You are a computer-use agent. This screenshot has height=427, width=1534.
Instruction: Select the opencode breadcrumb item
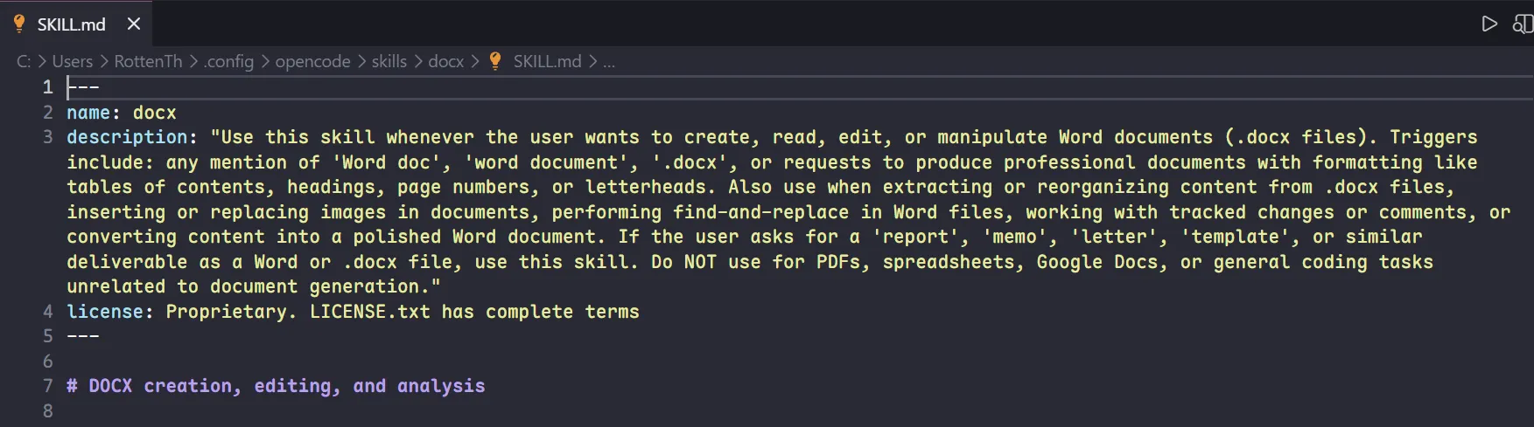click(x=312, y=61)
